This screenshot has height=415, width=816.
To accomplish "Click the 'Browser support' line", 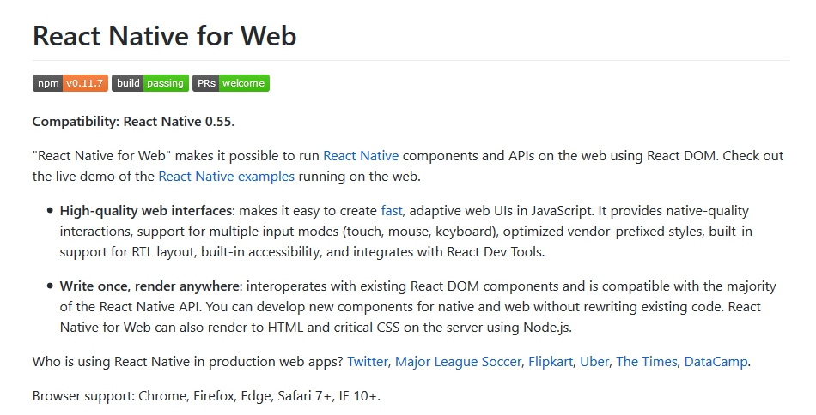I will (206, 396).
